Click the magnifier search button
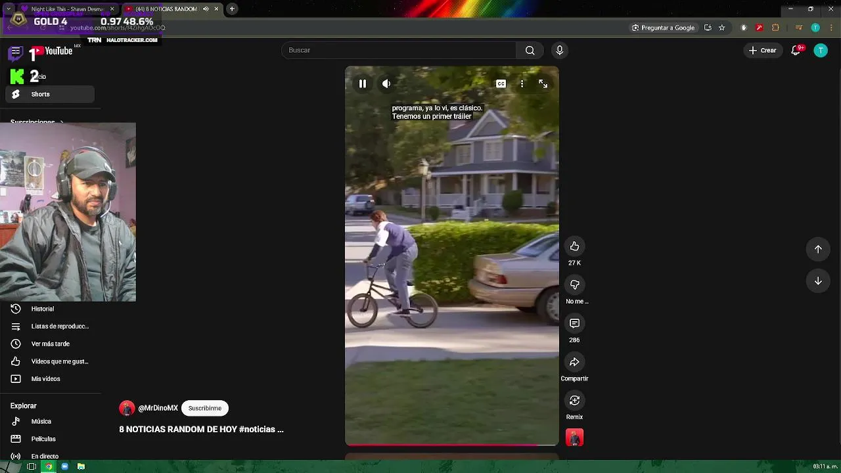This screenshot has width=841, height=473. (530, 51)
